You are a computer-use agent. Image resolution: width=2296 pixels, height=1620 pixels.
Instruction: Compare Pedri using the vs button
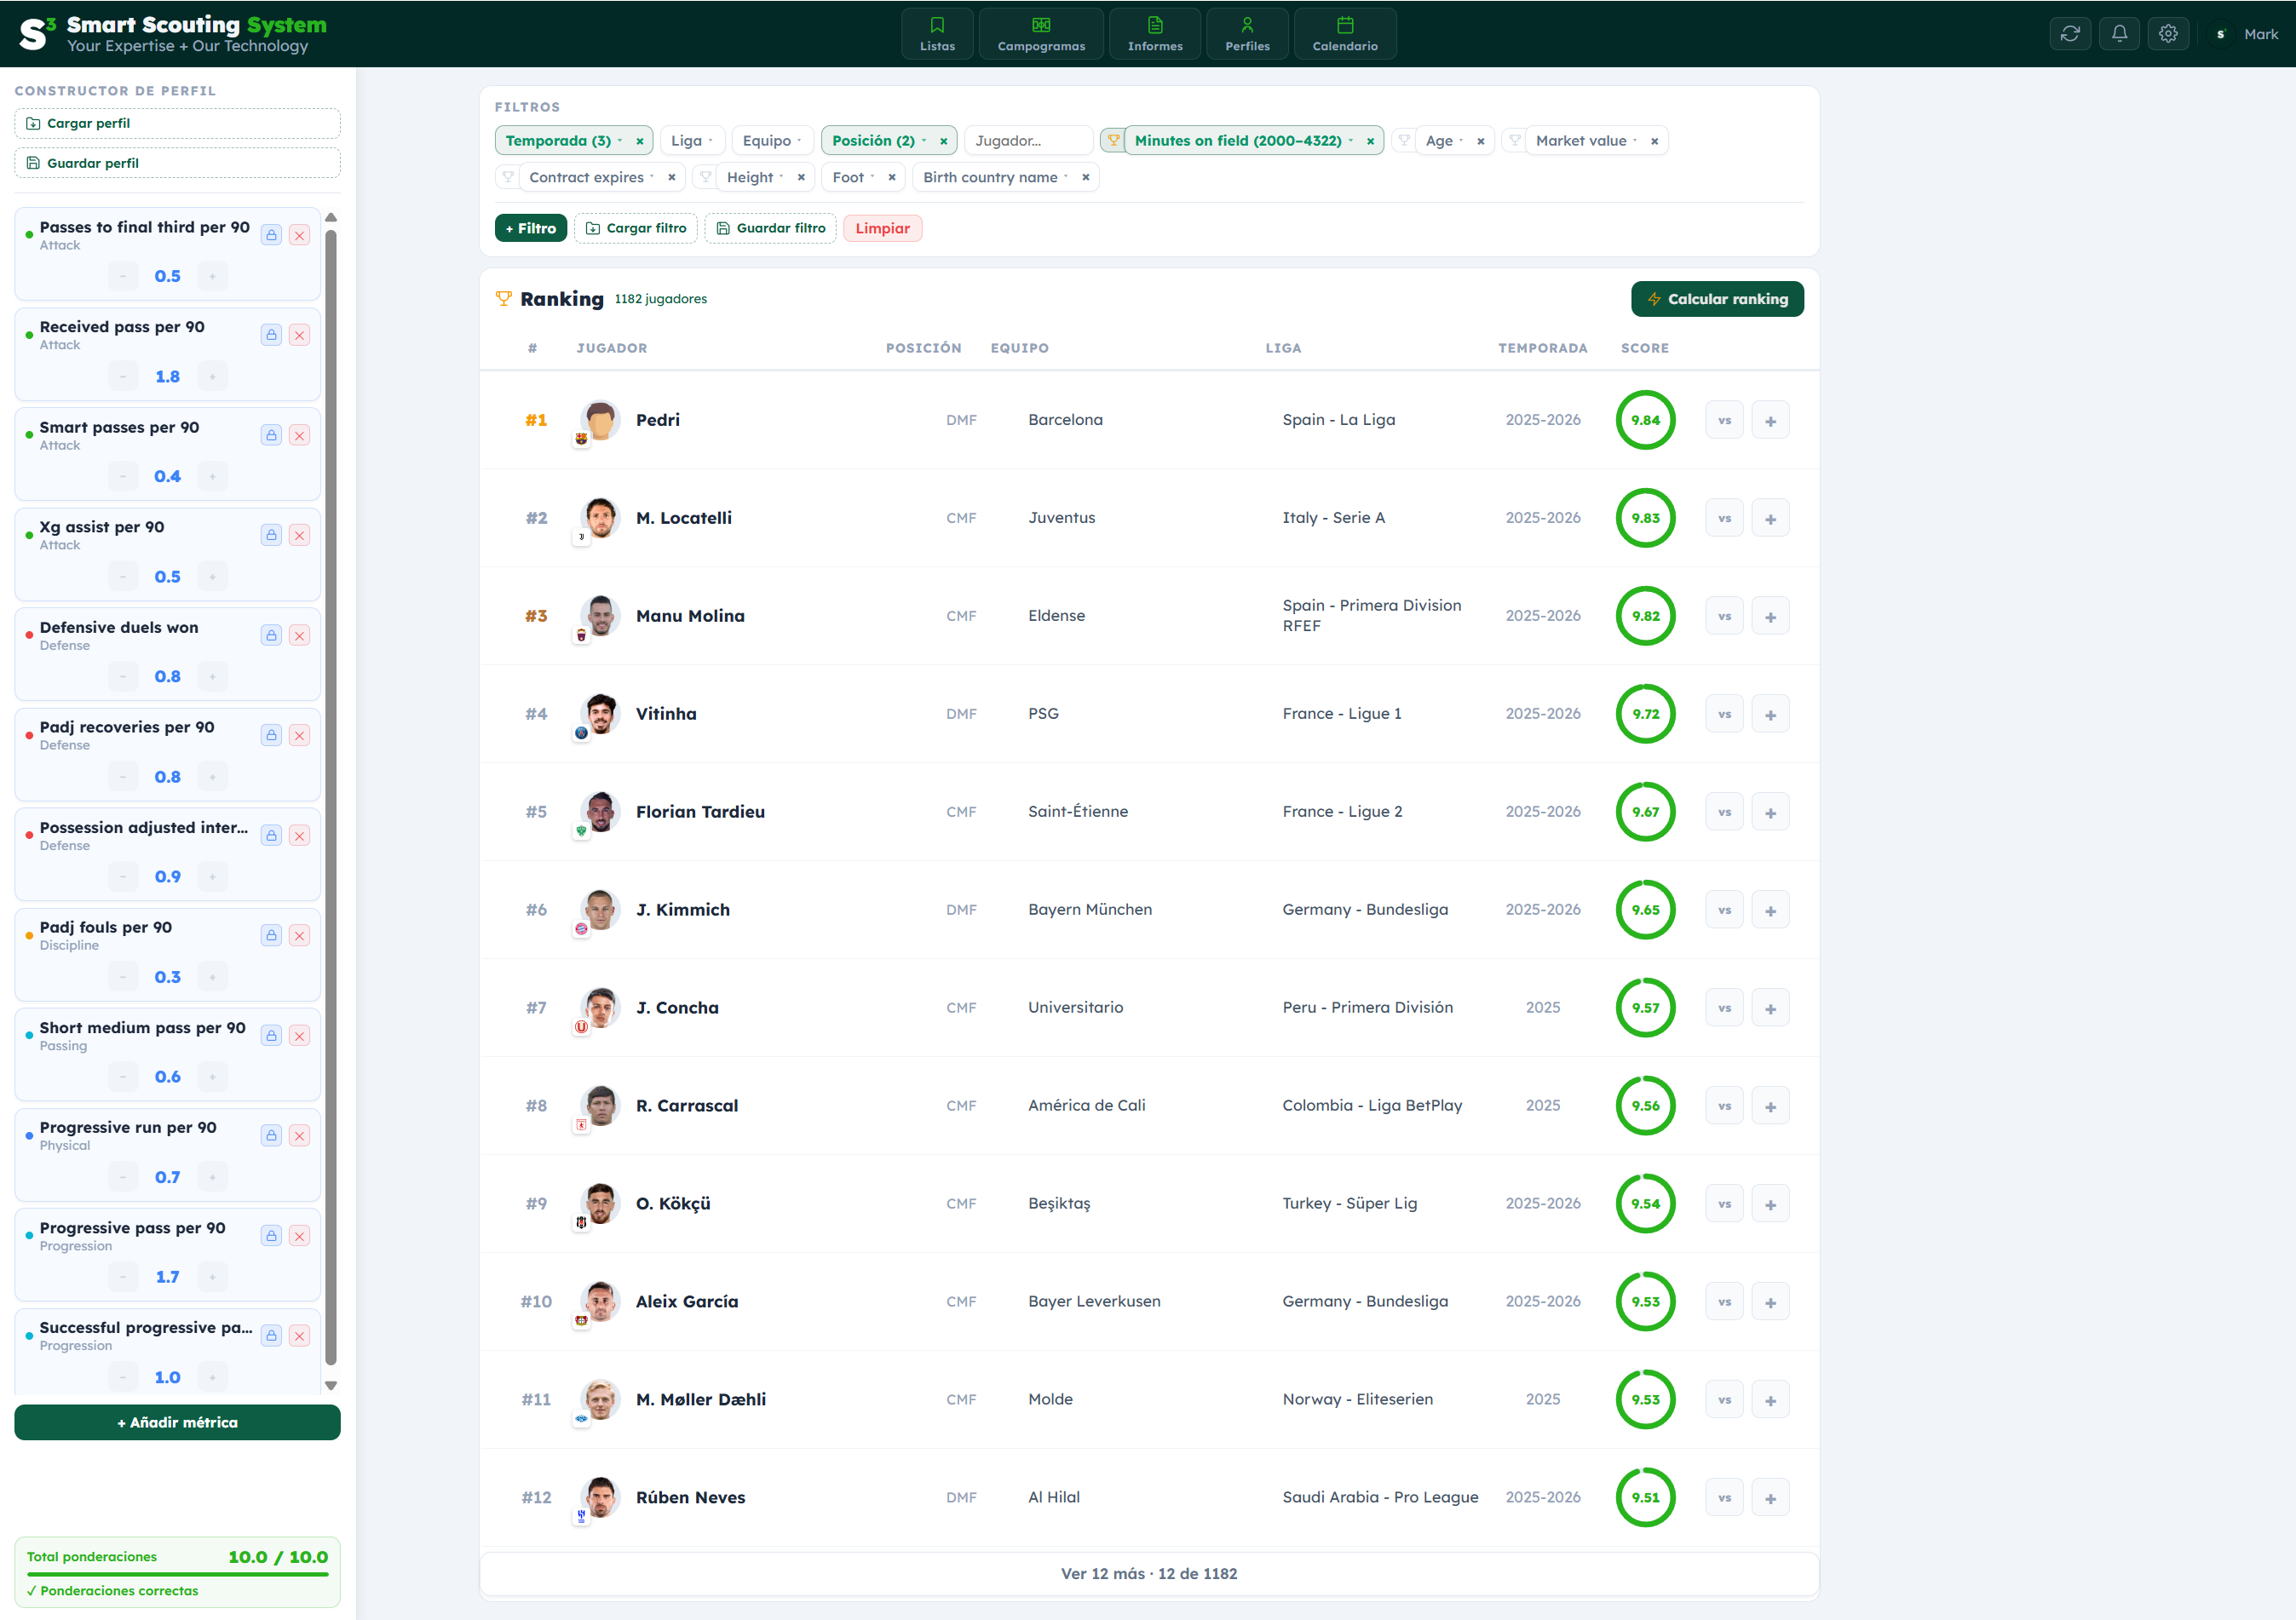(1724, 420)
